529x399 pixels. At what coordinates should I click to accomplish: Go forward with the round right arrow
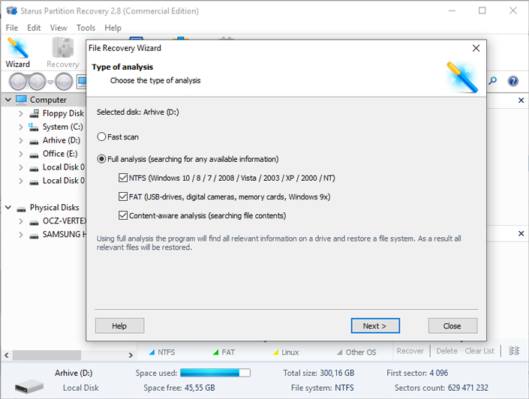coord(37,82)
